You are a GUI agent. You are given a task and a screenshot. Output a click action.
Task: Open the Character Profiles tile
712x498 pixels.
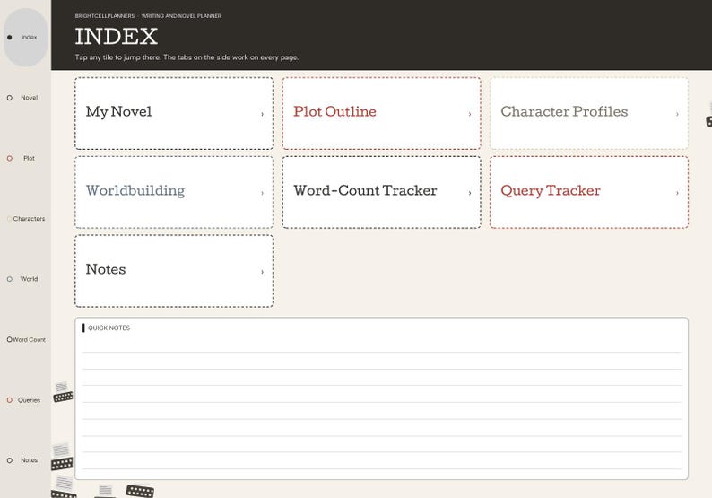click(x=589, y=113)
